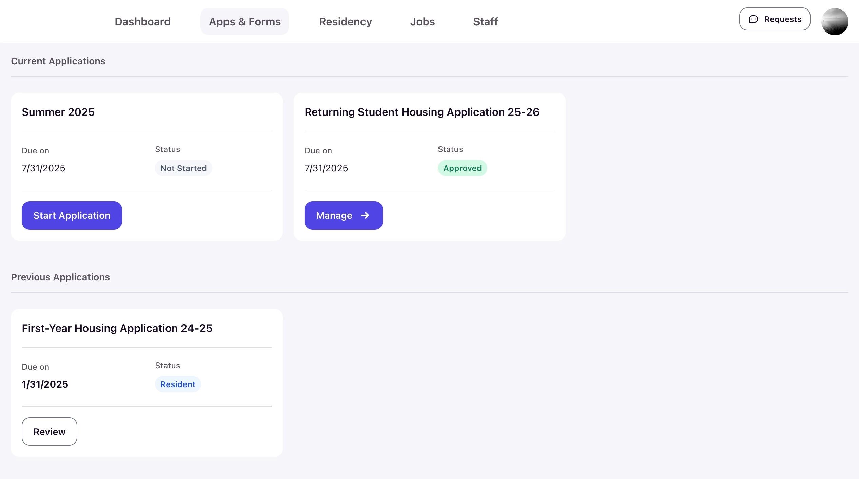Select the Apps & Forms tab

pos(245,22)
